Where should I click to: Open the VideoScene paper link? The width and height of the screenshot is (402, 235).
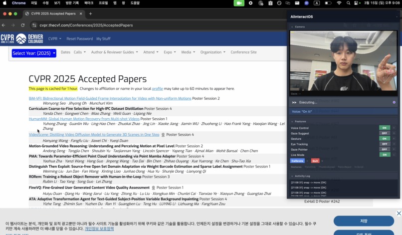click(x=94, y=135)
